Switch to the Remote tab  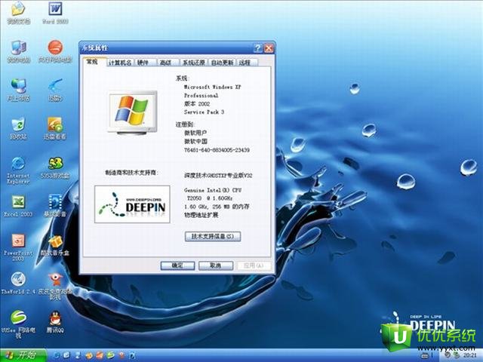[x=247, y=63]
